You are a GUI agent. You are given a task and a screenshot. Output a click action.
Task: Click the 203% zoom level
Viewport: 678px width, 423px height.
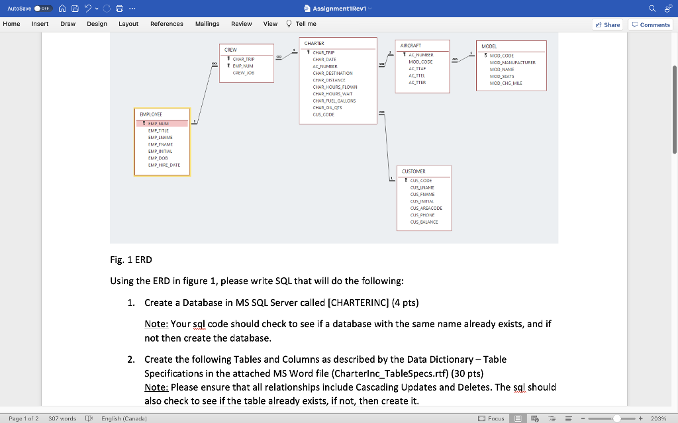coord(658,418)
